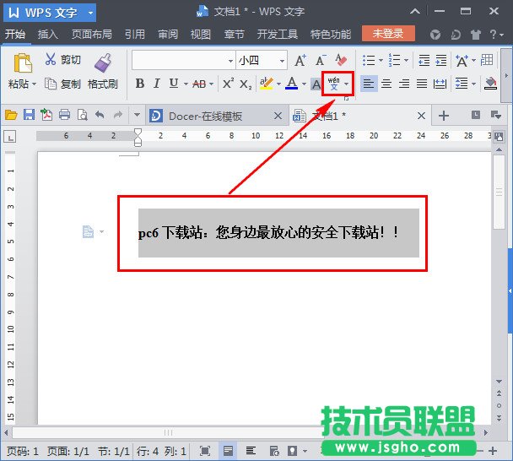Apply distributed alignment

point(440,84)
